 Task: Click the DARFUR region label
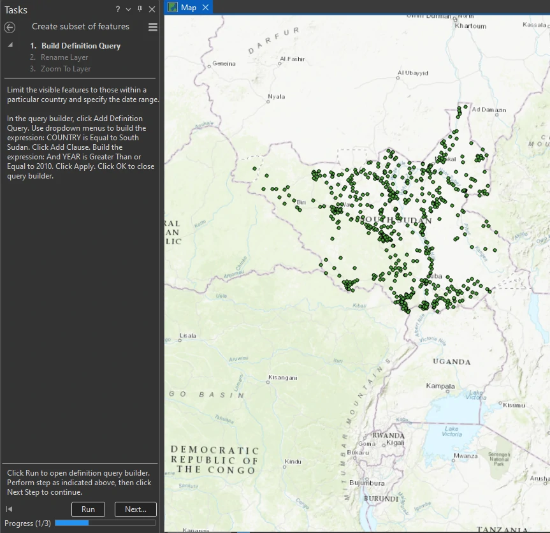(x=273, y=40)
